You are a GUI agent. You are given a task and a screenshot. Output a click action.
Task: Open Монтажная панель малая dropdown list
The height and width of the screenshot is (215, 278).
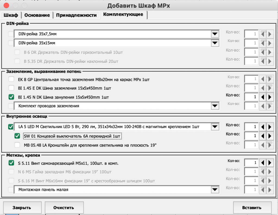215,190
